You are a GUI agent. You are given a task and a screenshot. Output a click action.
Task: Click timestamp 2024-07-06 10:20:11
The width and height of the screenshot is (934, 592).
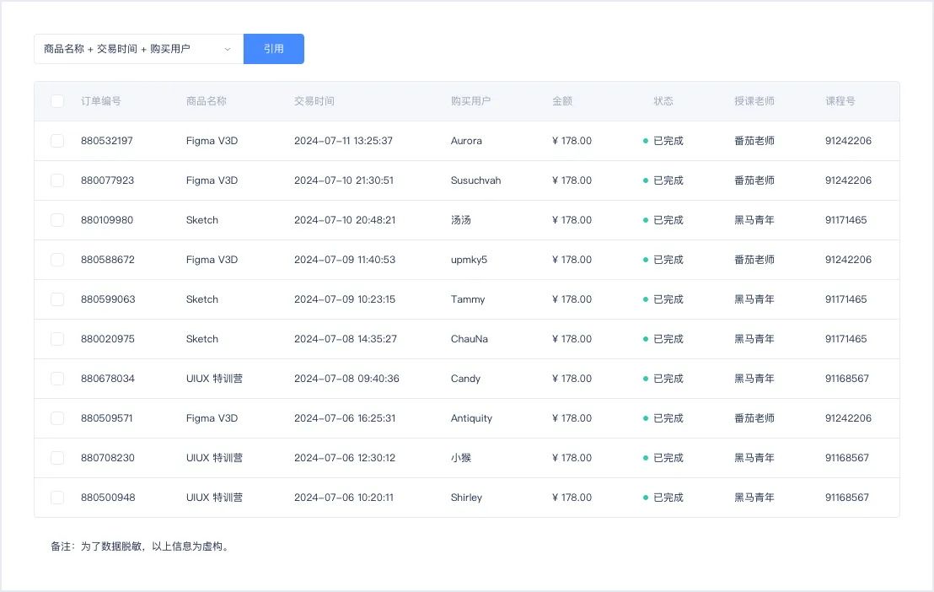(344, 498)
